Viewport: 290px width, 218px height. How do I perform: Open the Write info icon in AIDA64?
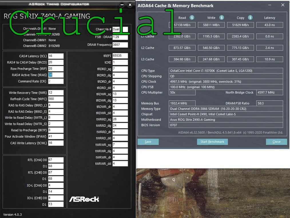coord(222,17)
